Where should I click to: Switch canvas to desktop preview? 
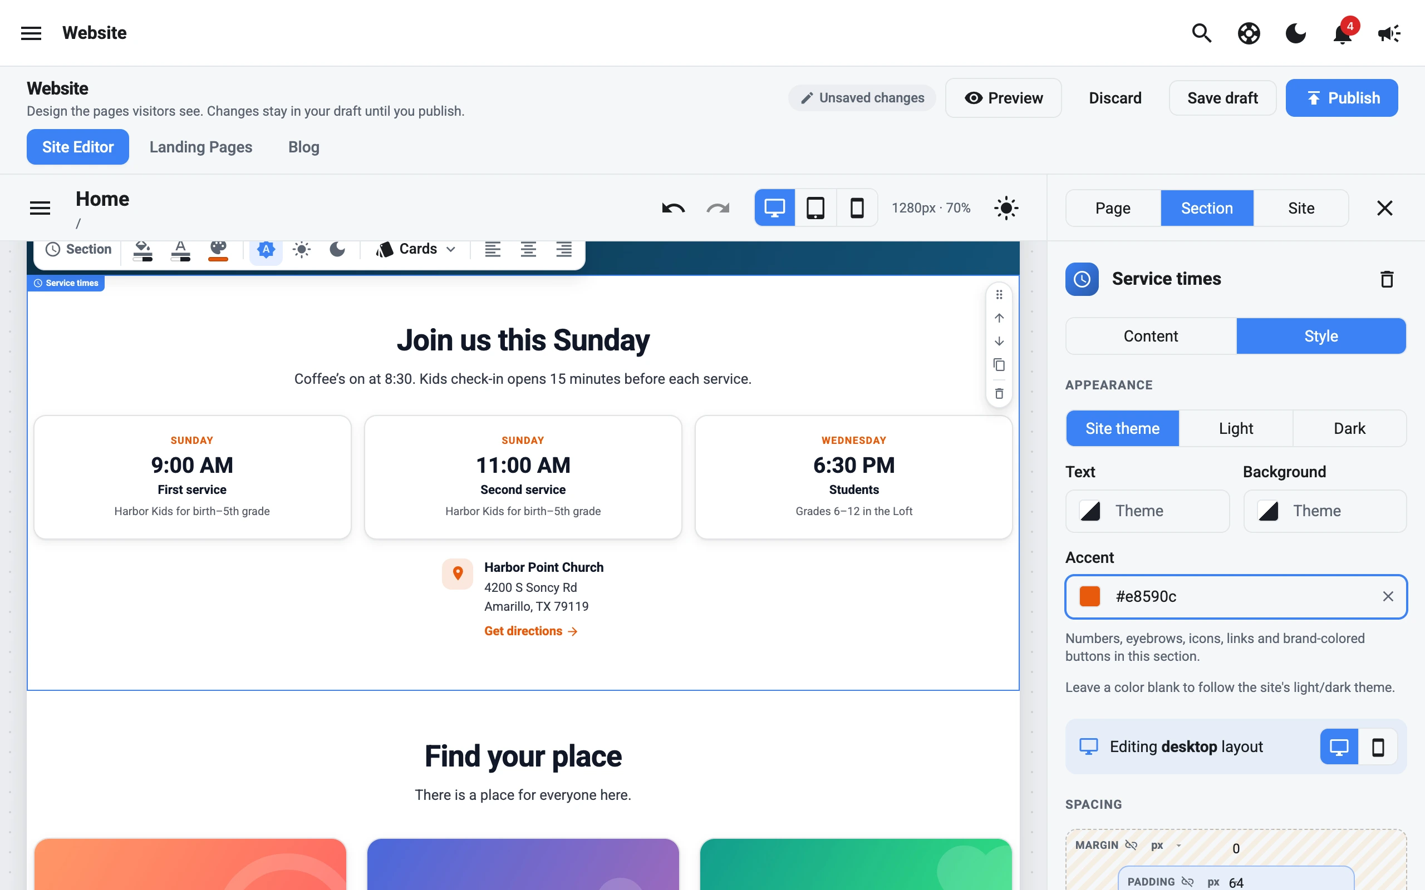(774, 208)
